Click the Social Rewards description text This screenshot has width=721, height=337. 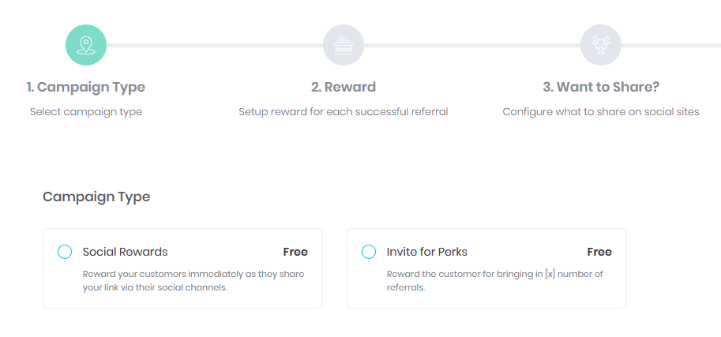[x=193, y=282]
